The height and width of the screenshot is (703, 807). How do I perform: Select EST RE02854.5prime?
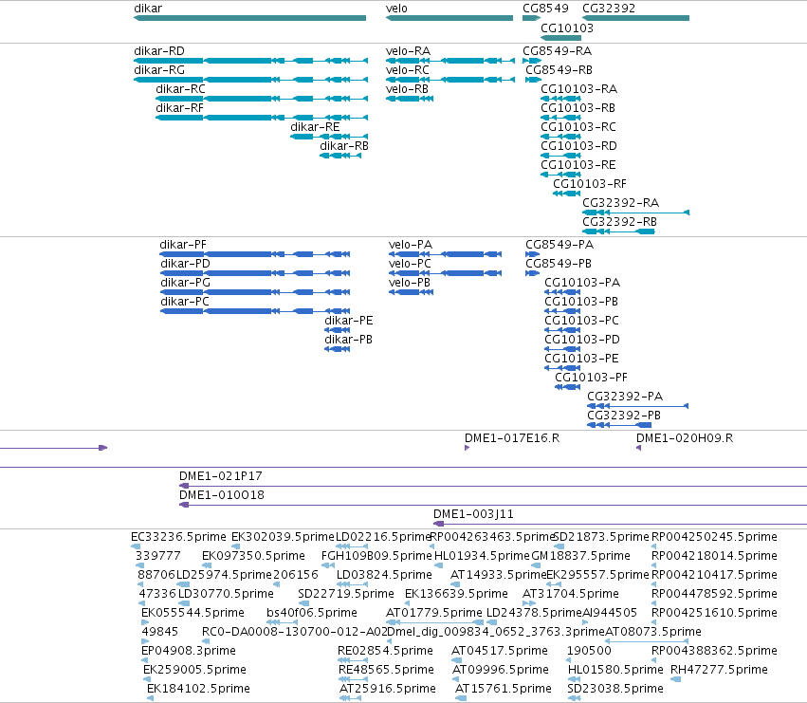(x=352, y=660)
